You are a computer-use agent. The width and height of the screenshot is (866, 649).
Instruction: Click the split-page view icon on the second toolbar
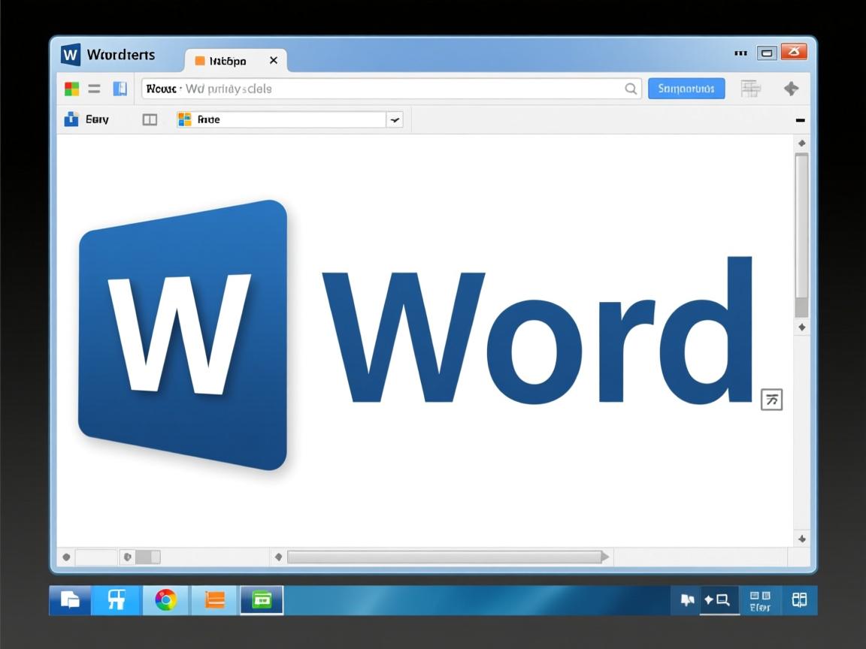click(150, 119)
